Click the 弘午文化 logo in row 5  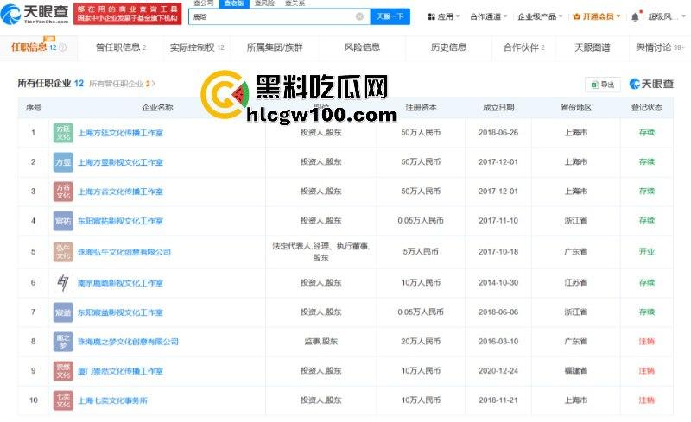pyautogui.click(x=63, y=252)
